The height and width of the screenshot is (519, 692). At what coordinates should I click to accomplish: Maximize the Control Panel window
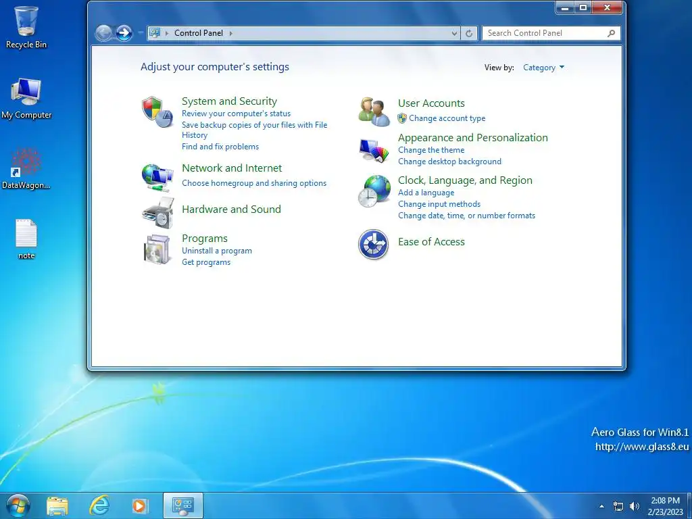click(x=583, y=7)
